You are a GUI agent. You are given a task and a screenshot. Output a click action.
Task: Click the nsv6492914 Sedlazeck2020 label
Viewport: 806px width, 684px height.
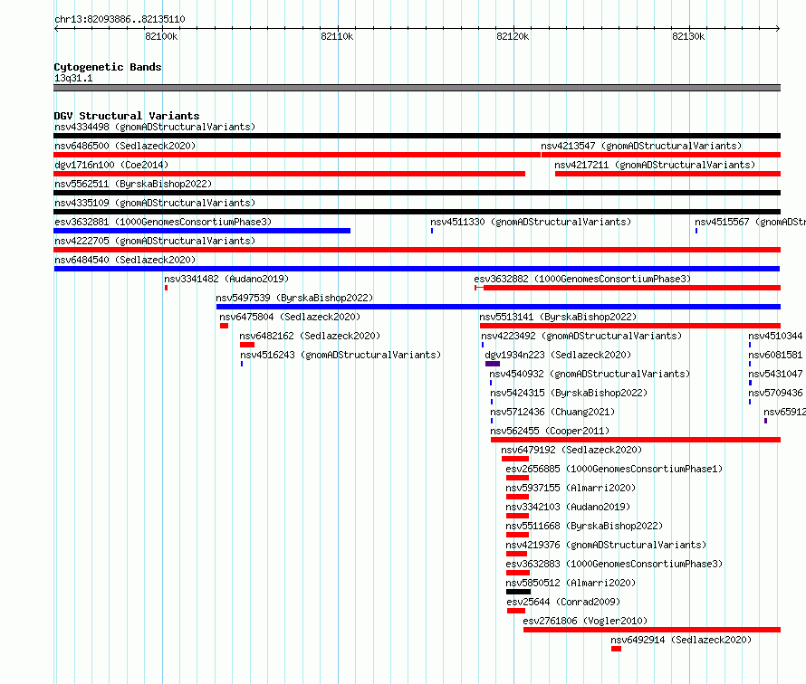point(681,640)
